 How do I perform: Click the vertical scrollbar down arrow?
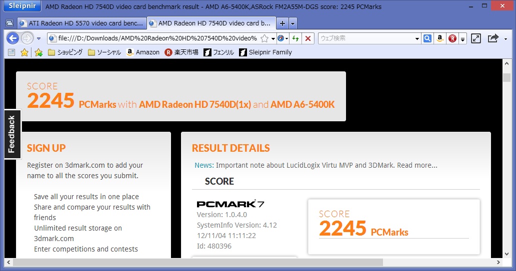coord(506,254)
